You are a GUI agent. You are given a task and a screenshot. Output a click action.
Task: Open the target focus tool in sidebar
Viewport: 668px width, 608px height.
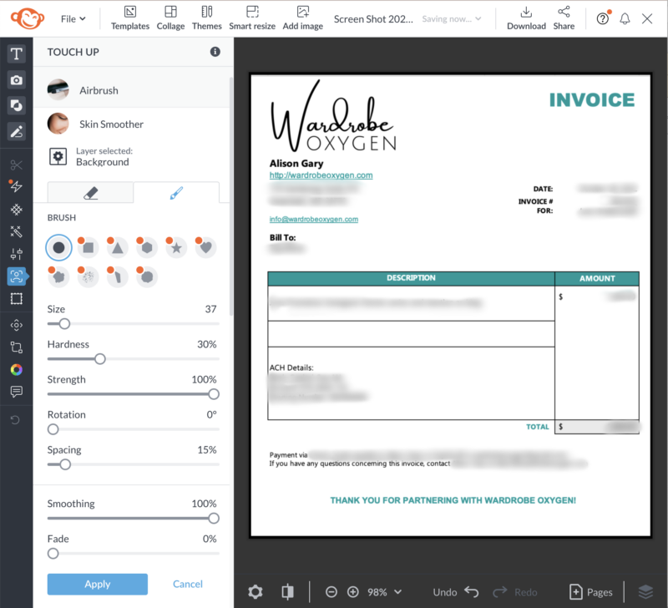16,325
